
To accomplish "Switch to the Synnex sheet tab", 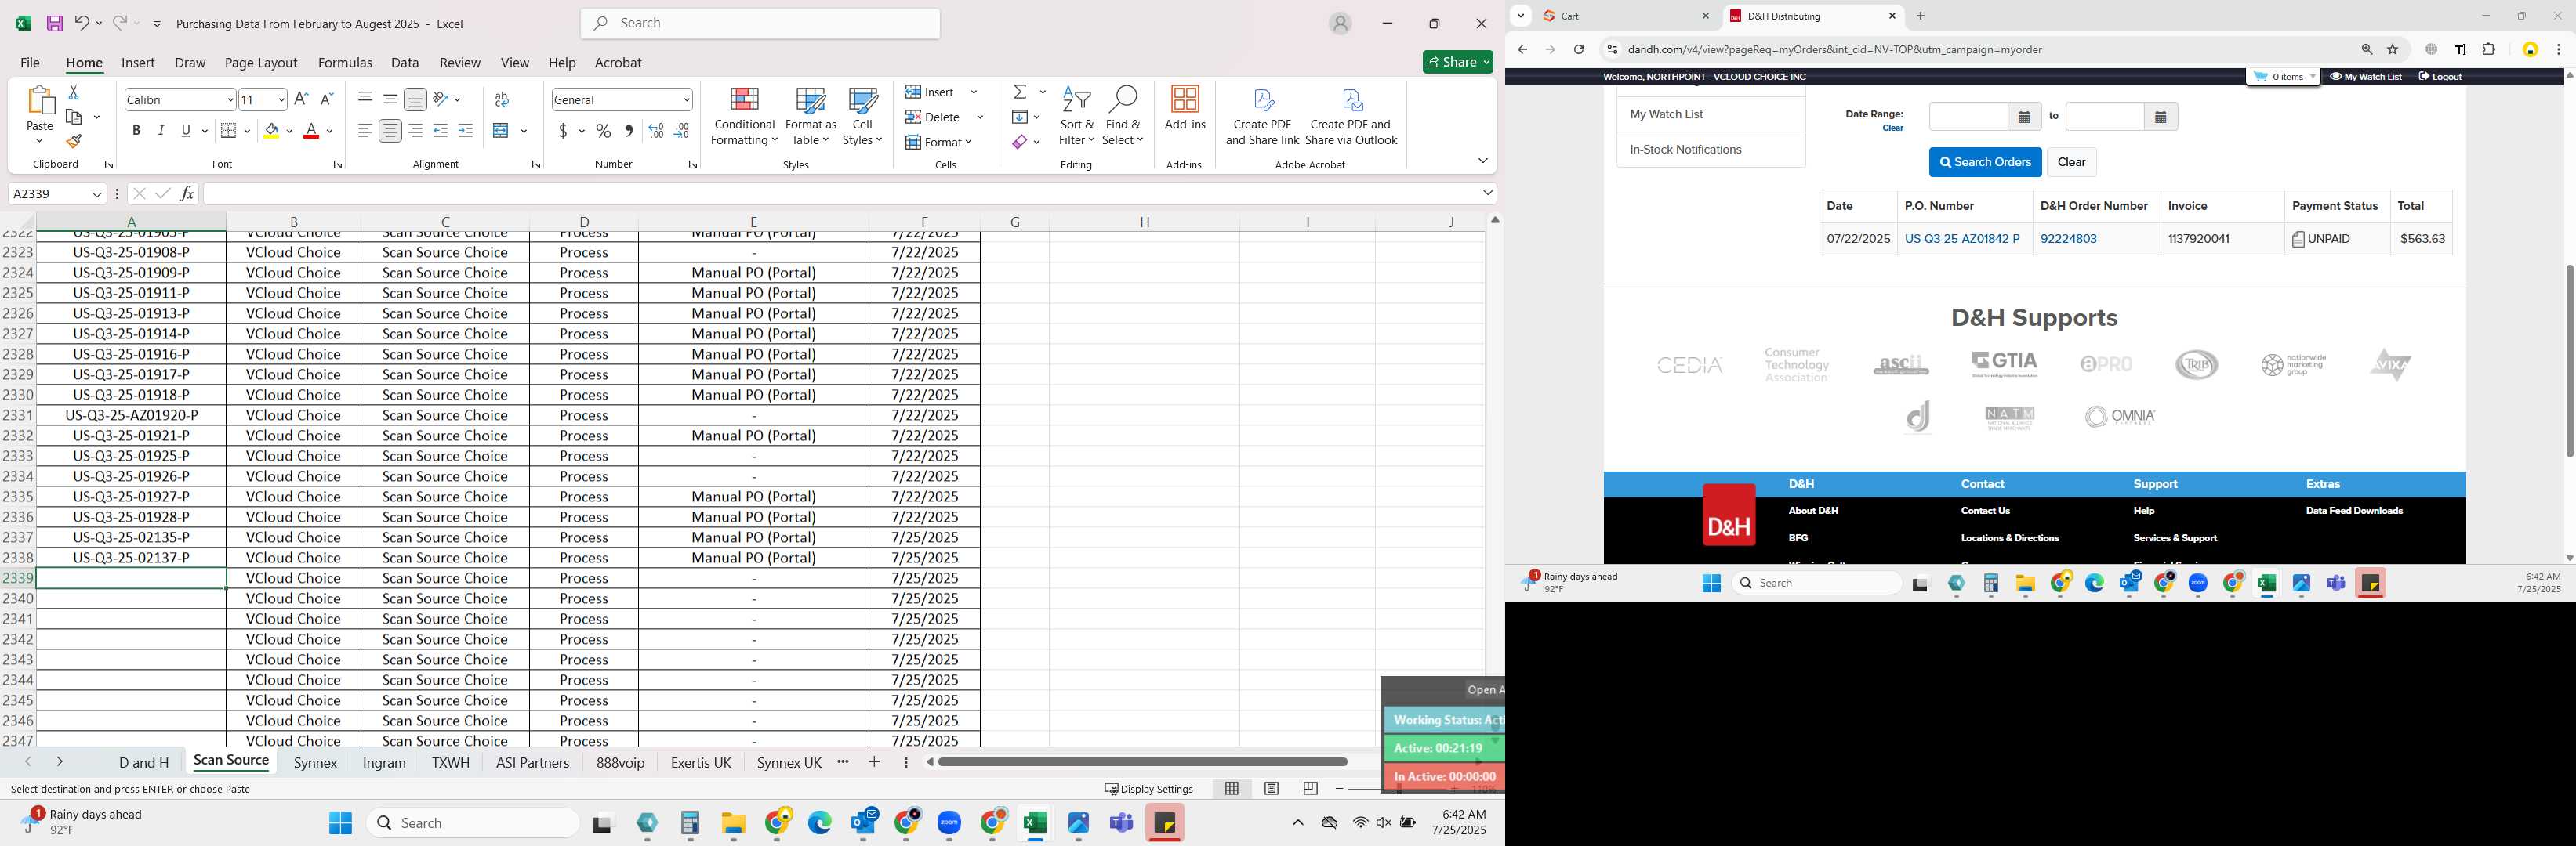I will (316, 762).
